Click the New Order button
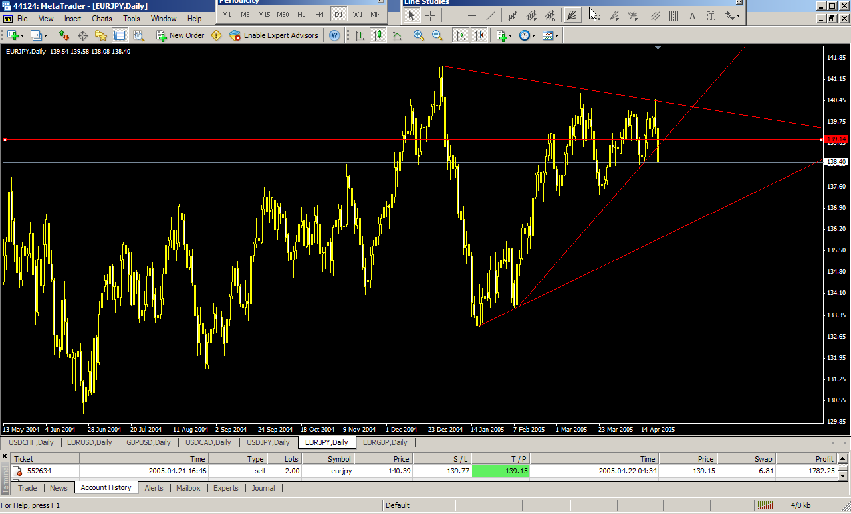This screenshot has width=851, height=514. 180,35
